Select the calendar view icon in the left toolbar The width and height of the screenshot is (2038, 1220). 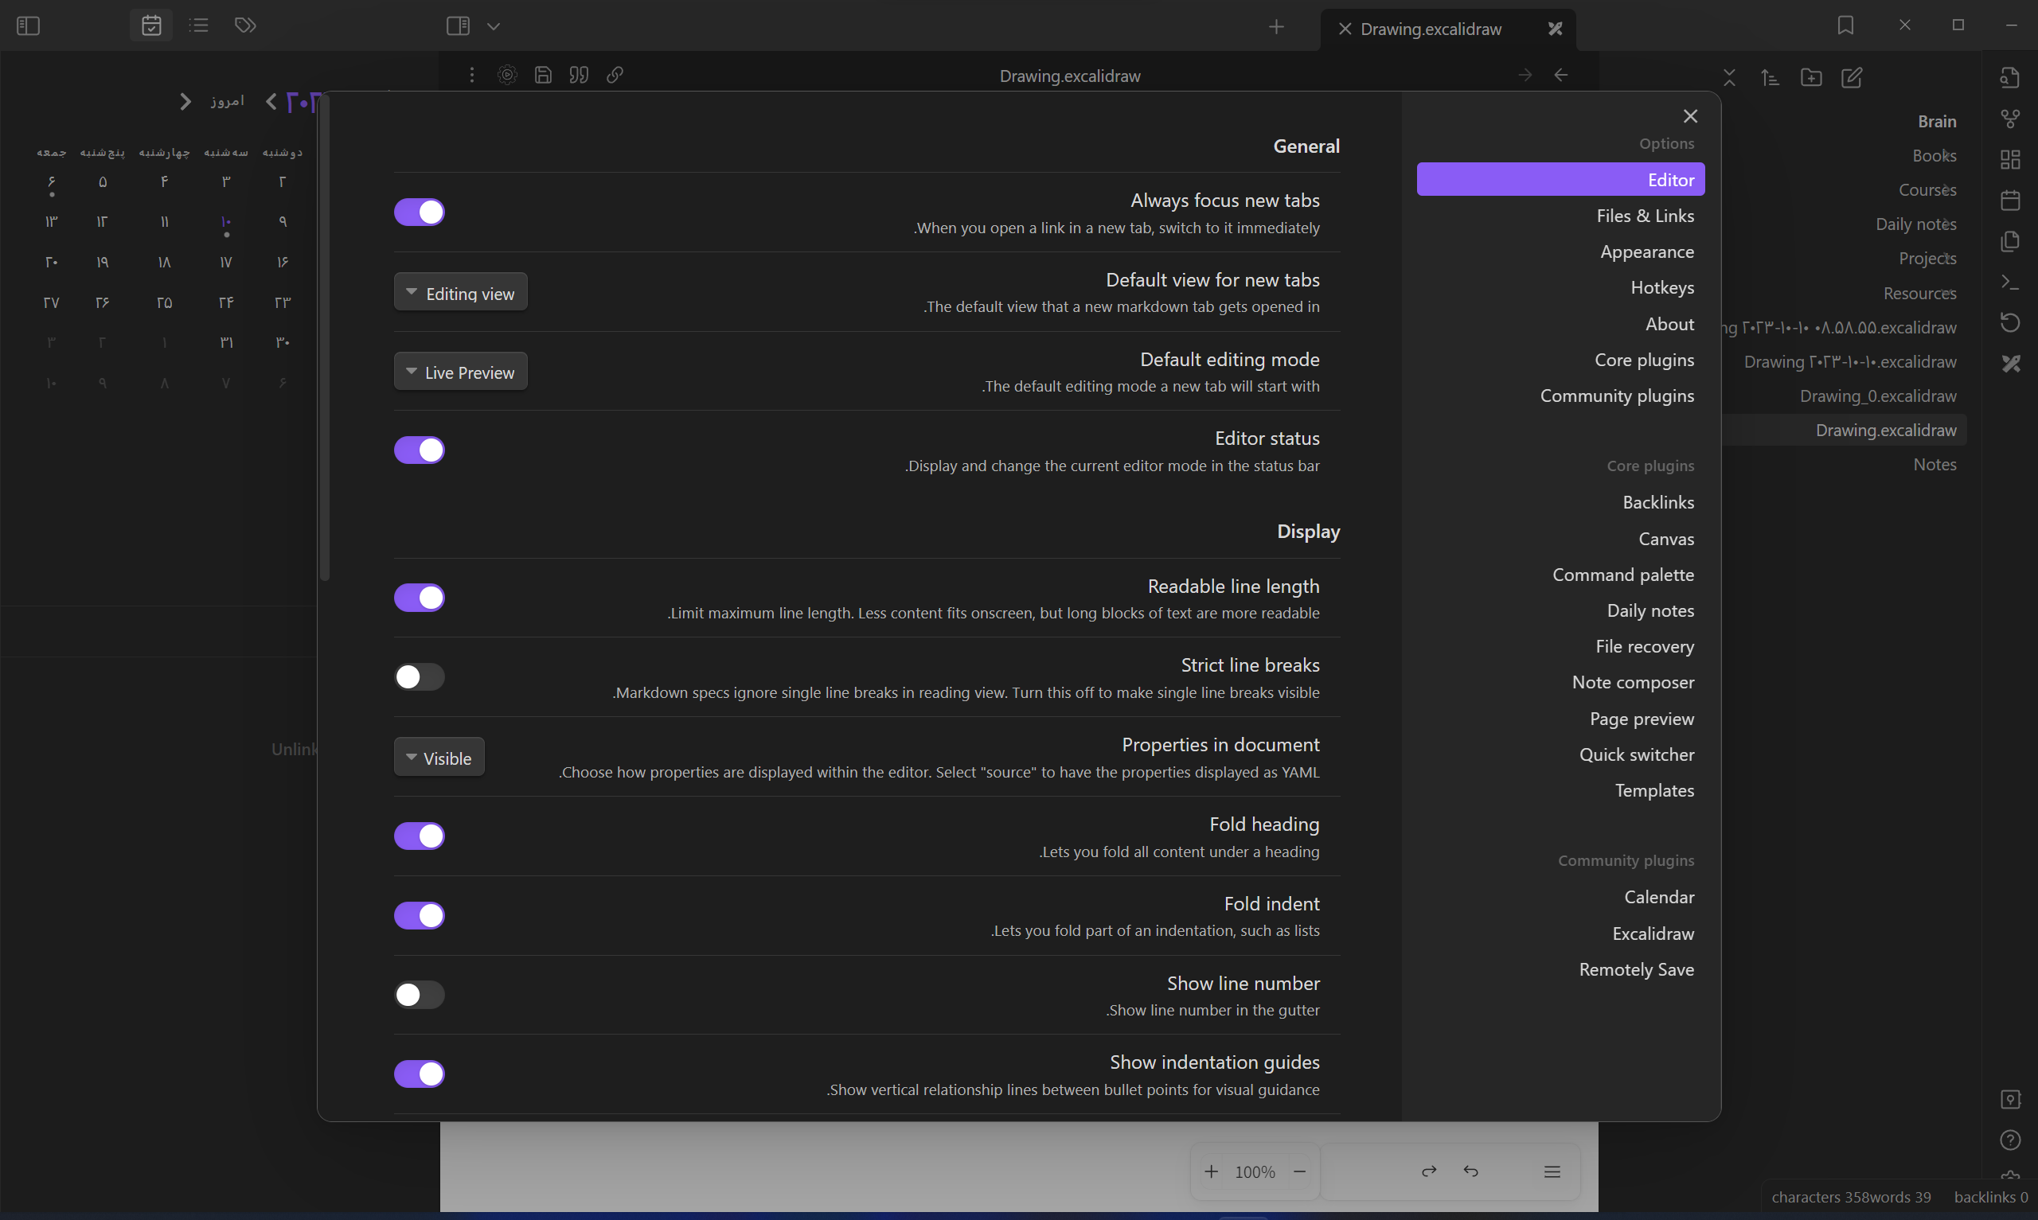click(151, 25)
